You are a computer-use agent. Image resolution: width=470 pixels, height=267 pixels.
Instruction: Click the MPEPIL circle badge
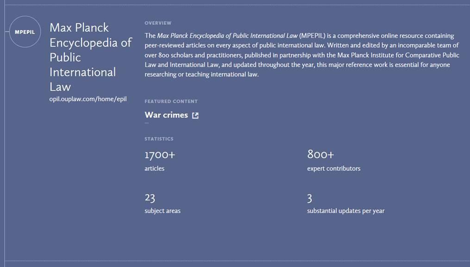coord(25,32)
